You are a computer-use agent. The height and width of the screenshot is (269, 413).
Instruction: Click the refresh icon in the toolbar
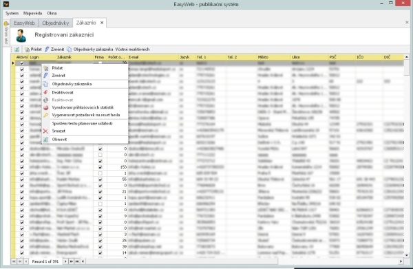click(x=17, y=50)
